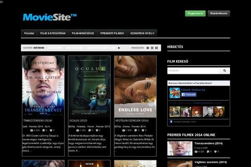This screenshot has width=251, height=167.
Task: Expand the filter bar down-arrow dropdown
Action: (x=119, y=48)
